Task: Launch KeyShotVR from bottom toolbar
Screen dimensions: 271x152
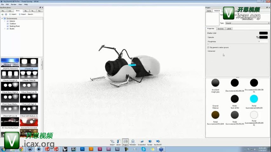Action: click(x=157, y=142)
